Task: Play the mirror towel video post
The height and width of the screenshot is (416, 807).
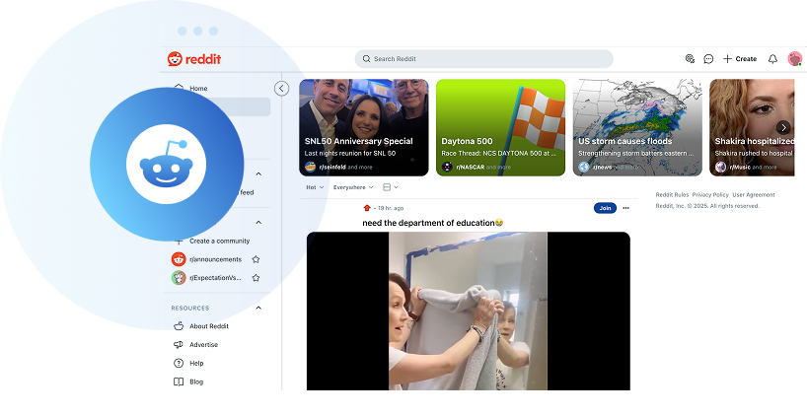Action: [469, 312]
